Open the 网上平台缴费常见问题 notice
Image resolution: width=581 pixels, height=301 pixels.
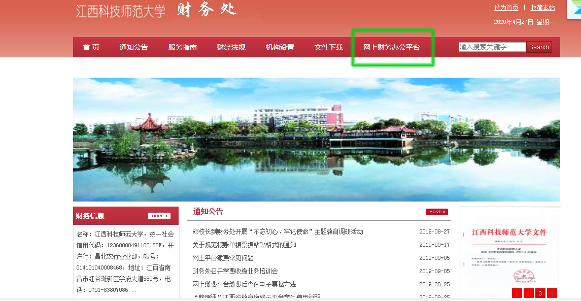click(223, 258)
